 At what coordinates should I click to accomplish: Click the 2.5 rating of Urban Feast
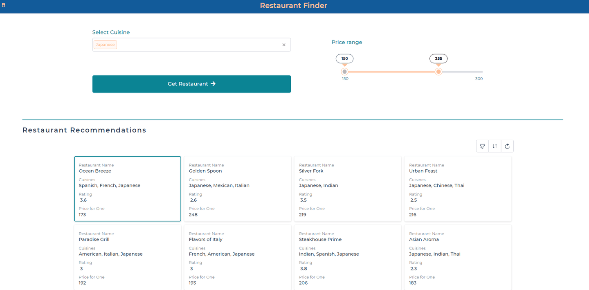coord(414,200)
